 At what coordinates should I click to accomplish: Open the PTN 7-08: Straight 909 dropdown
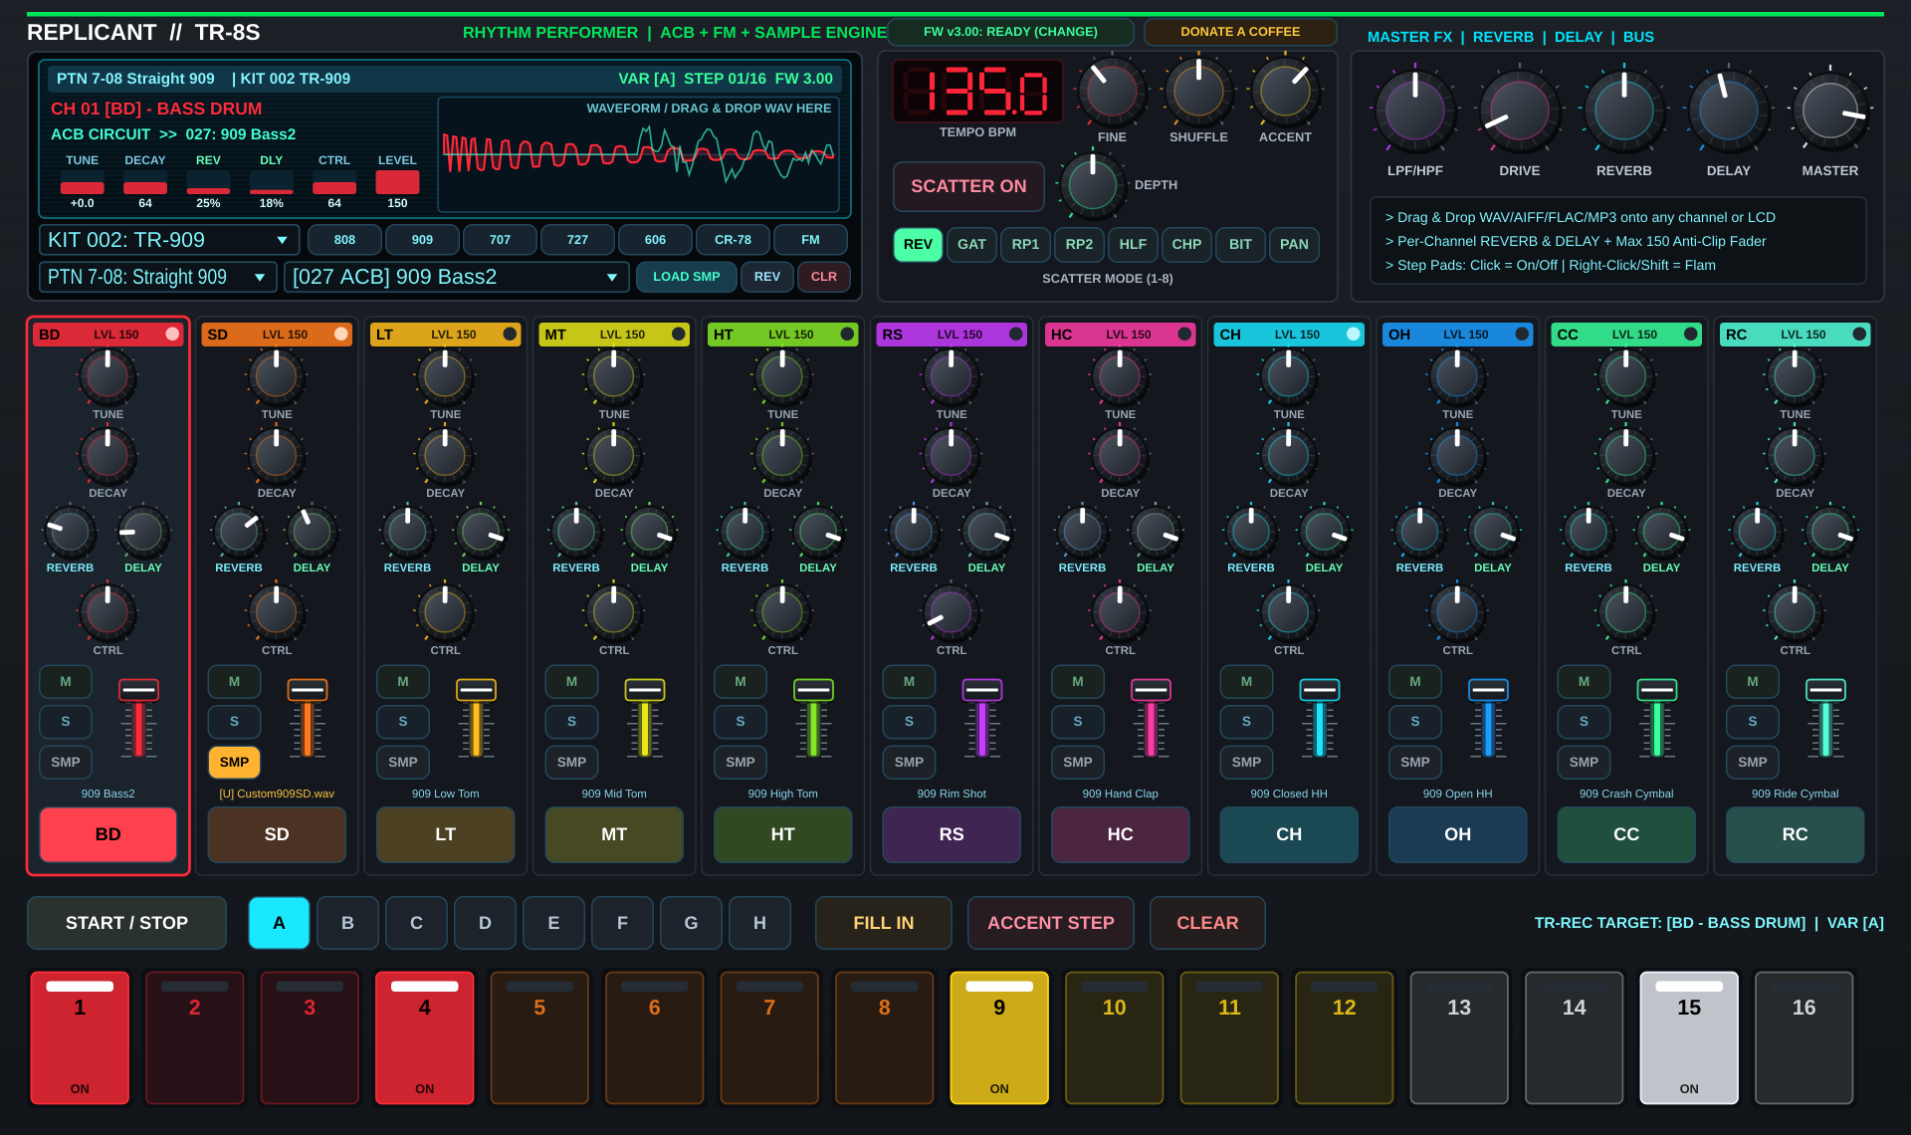157,277
